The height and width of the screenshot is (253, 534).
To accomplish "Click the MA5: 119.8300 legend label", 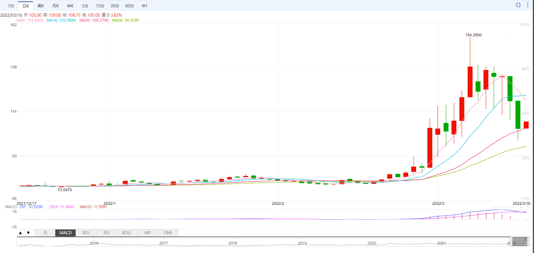I will [30, 20].
